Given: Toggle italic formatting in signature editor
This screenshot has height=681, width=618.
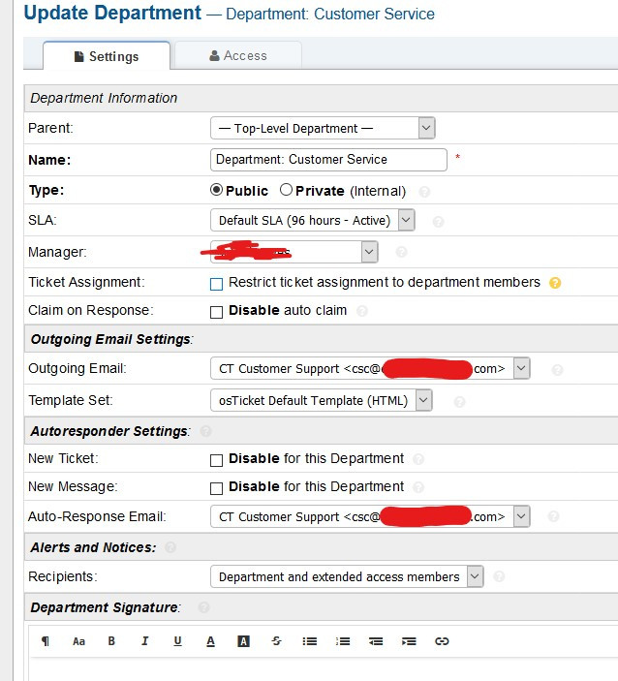Looking at the screenshot, I should 144,641.
